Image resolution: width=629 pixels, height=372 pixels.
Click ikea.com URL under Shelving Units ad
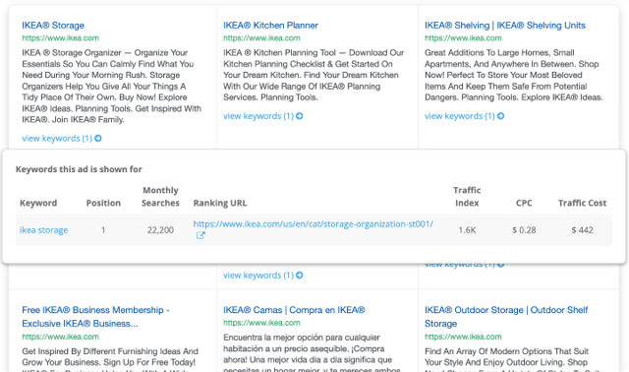463,38
